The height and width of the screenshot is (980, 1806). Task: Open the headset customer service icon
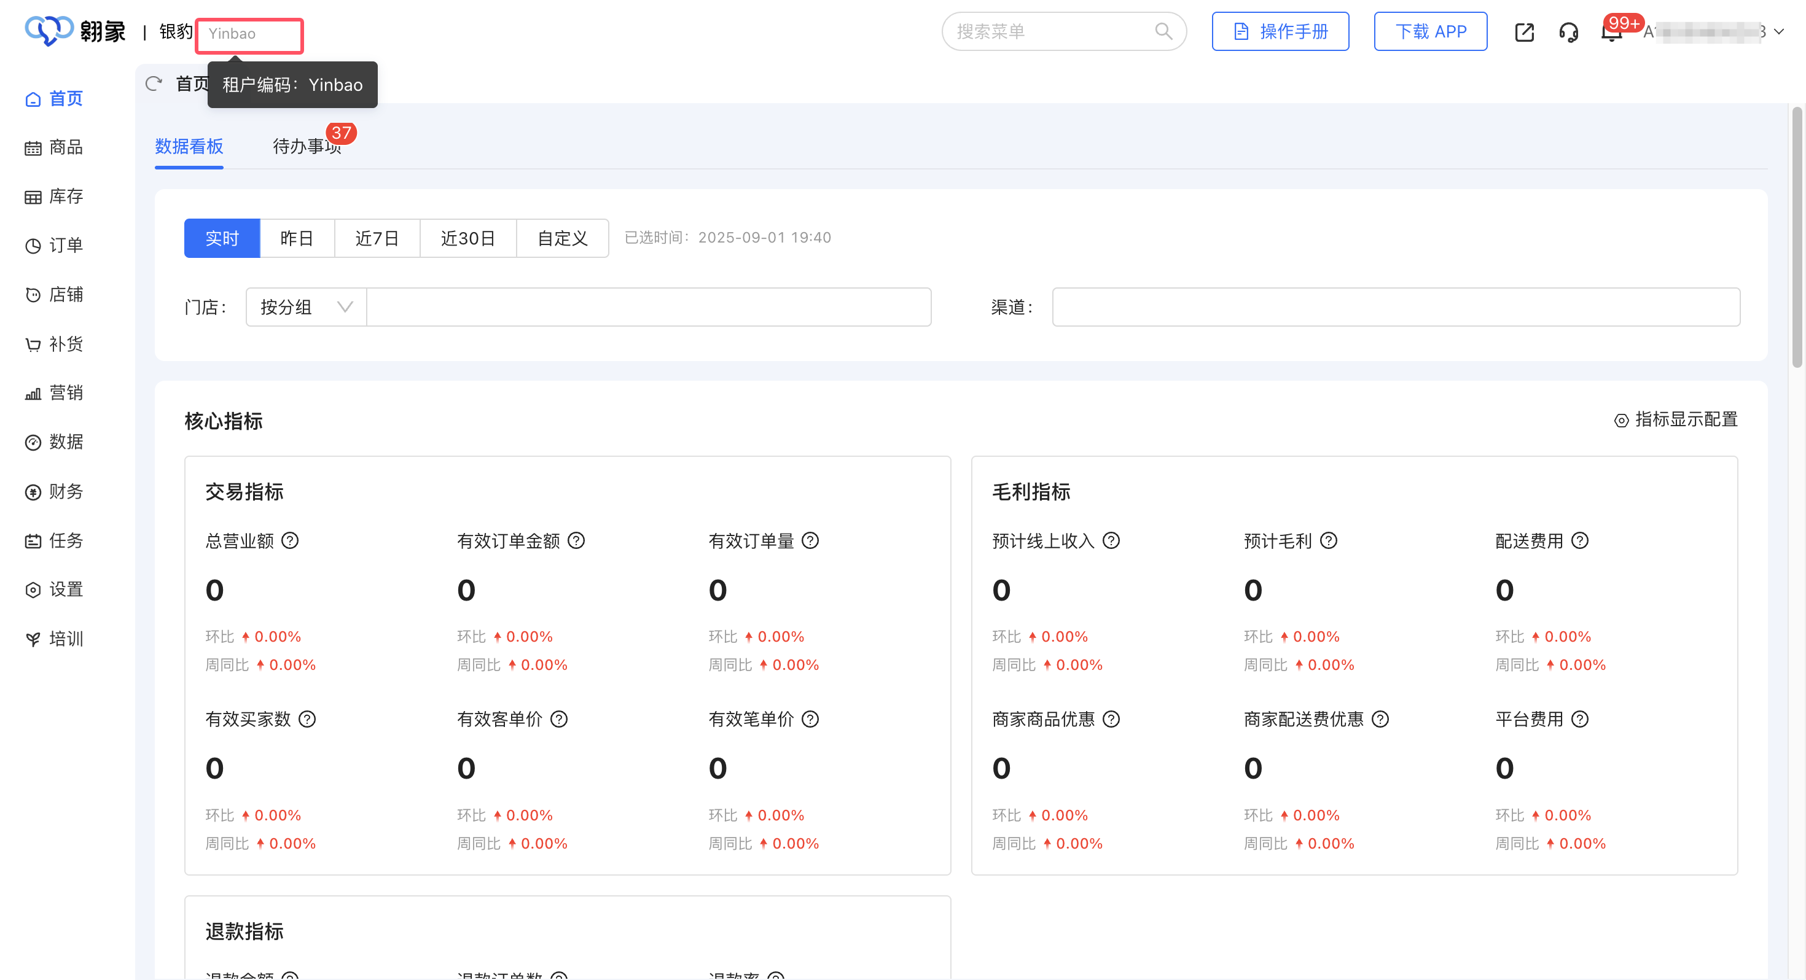click(x=1568, y=33)
